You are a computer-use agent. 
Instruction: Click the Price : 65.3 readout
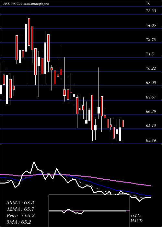(20, 216)
